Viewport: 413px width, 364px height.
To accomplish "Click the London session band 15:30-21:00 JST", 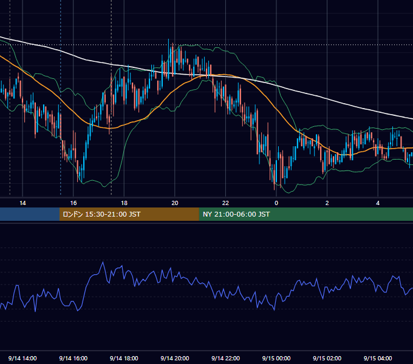I will [129, 214].
